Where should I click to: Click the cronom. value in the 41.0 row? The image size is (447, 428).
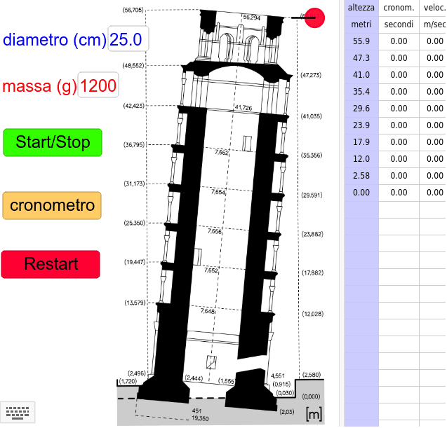click(x=399, y=75)
